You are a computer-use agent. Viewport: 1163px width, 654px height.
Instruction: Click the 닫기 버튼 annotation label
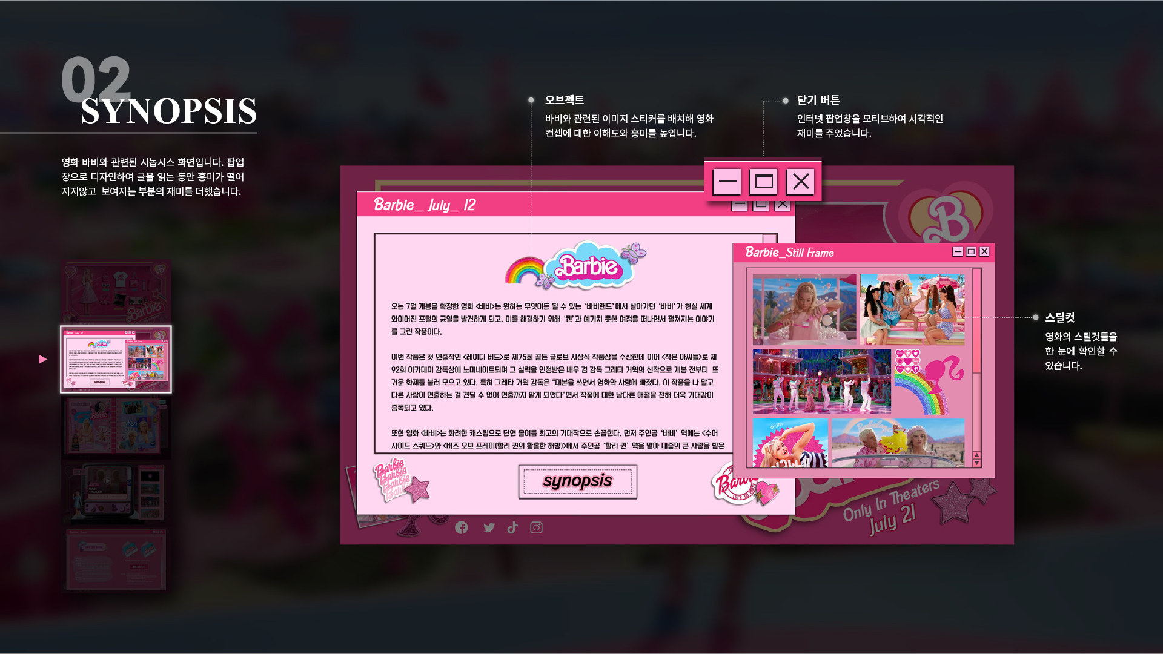pos(818,100)
